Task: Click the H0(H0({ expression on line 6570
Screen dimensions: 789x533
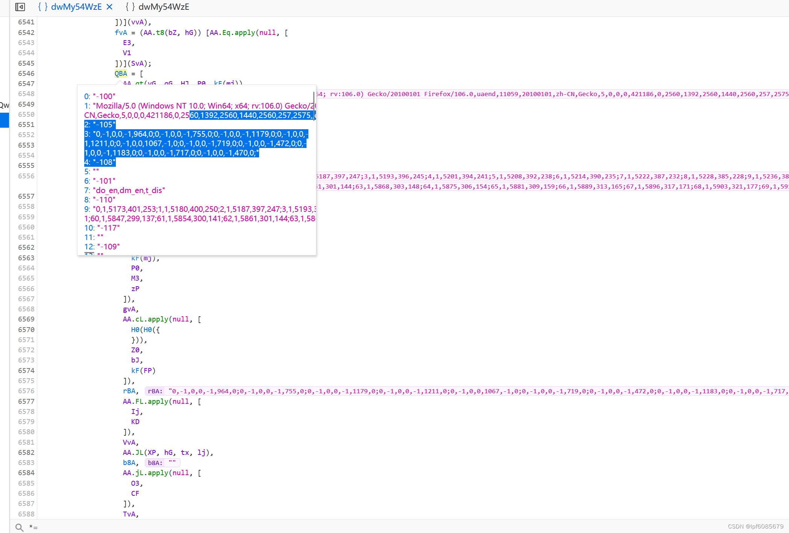Action: tap(146, 330)
